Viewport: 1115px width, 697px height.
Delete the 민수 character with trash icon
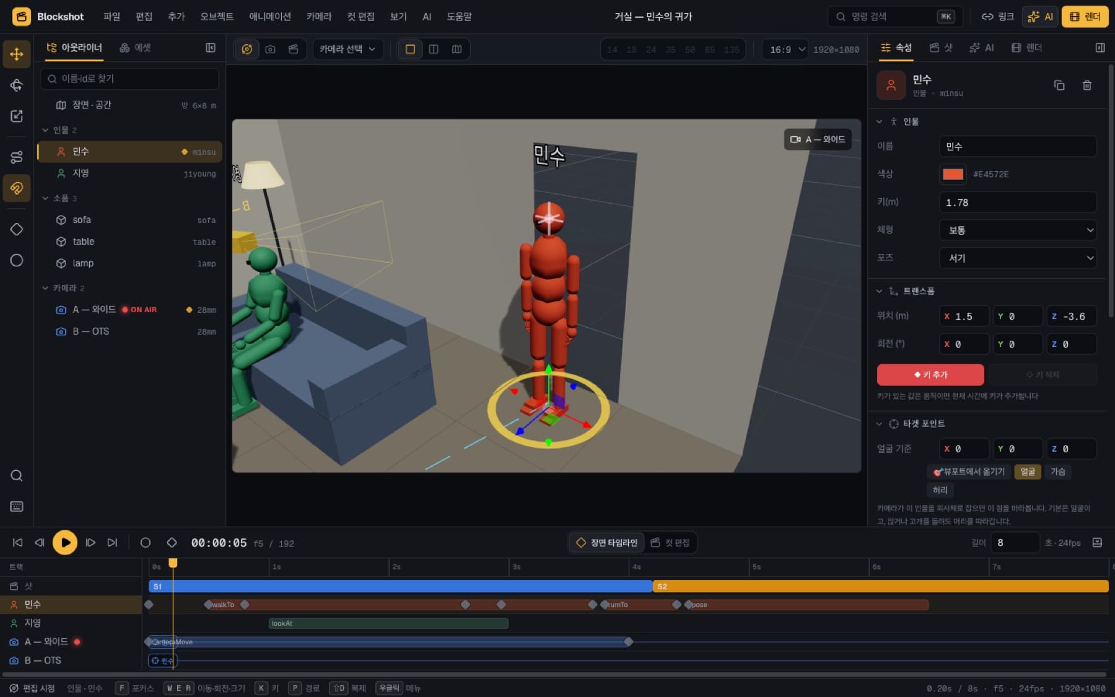click(x=1087, y=85)
